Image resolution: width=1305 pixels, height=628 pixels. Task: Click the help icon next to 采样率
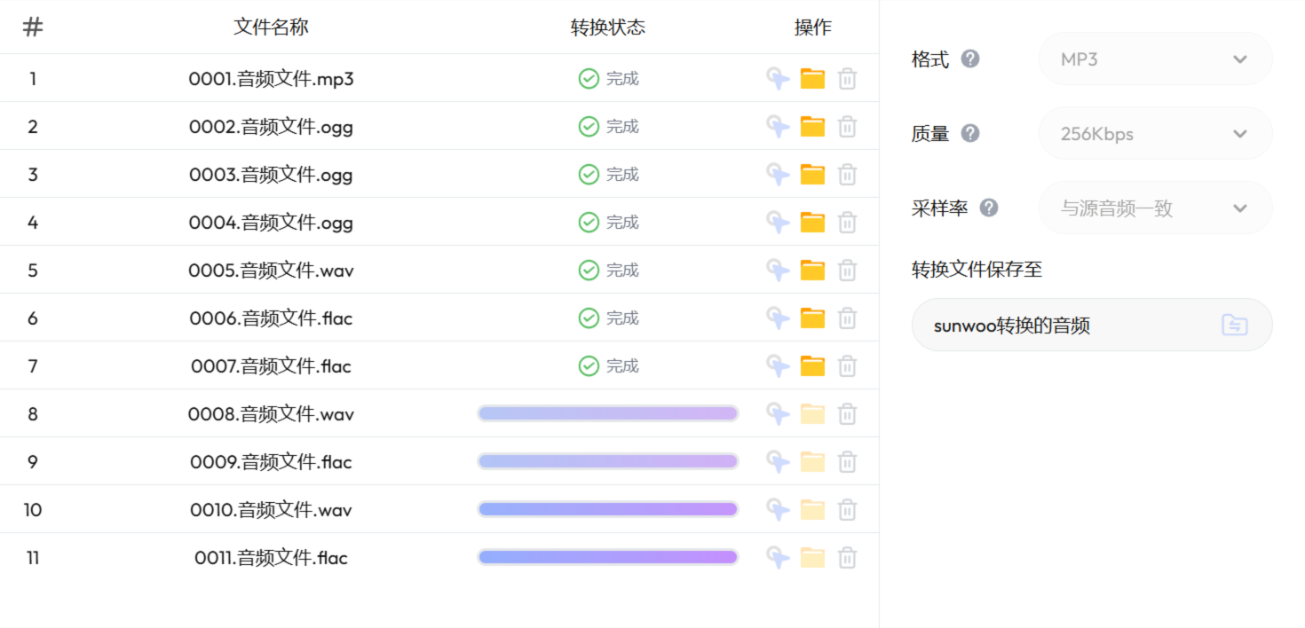(989, 208)
